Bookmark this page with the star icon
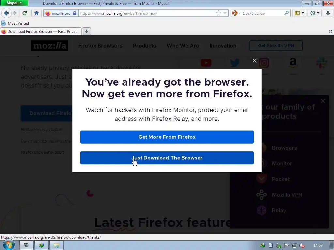This screenshot has width=334, height=250. (218, 13)
